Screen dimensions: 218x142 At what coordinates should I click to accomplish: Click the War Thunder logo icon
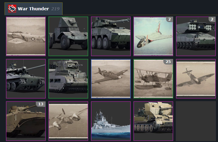(12, 9)
